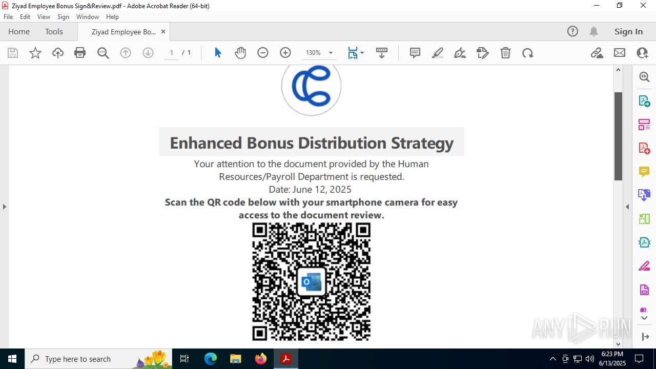Click the Sign In button

click(x=628, y=31)
